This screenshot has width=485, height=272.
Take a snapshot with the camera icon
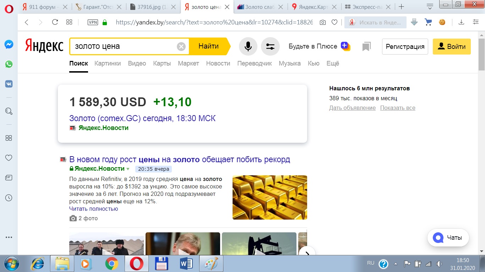point(322,22)
